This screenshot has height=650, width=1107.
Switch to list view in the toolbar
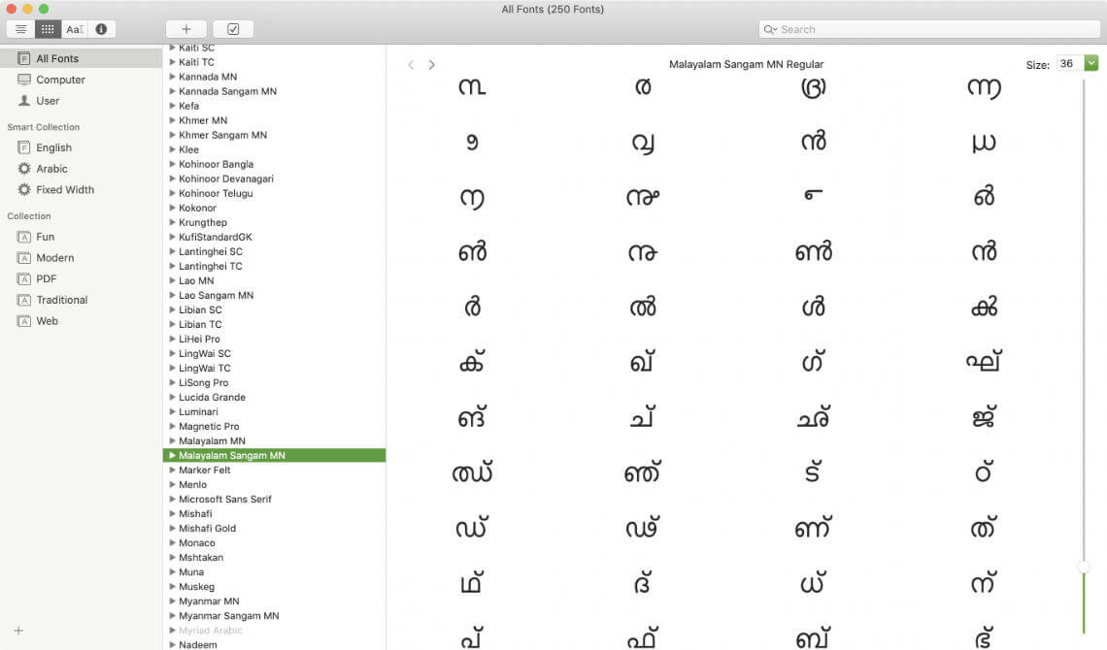[19, 28]
